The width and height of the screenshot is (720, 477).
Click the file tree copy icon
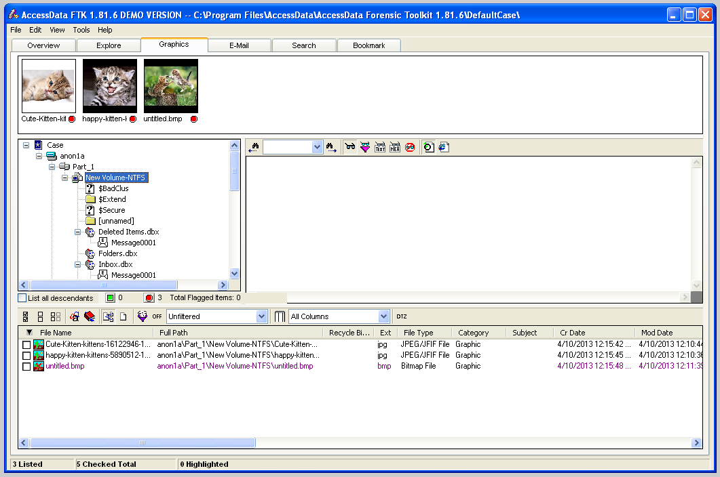click(108, 316)
